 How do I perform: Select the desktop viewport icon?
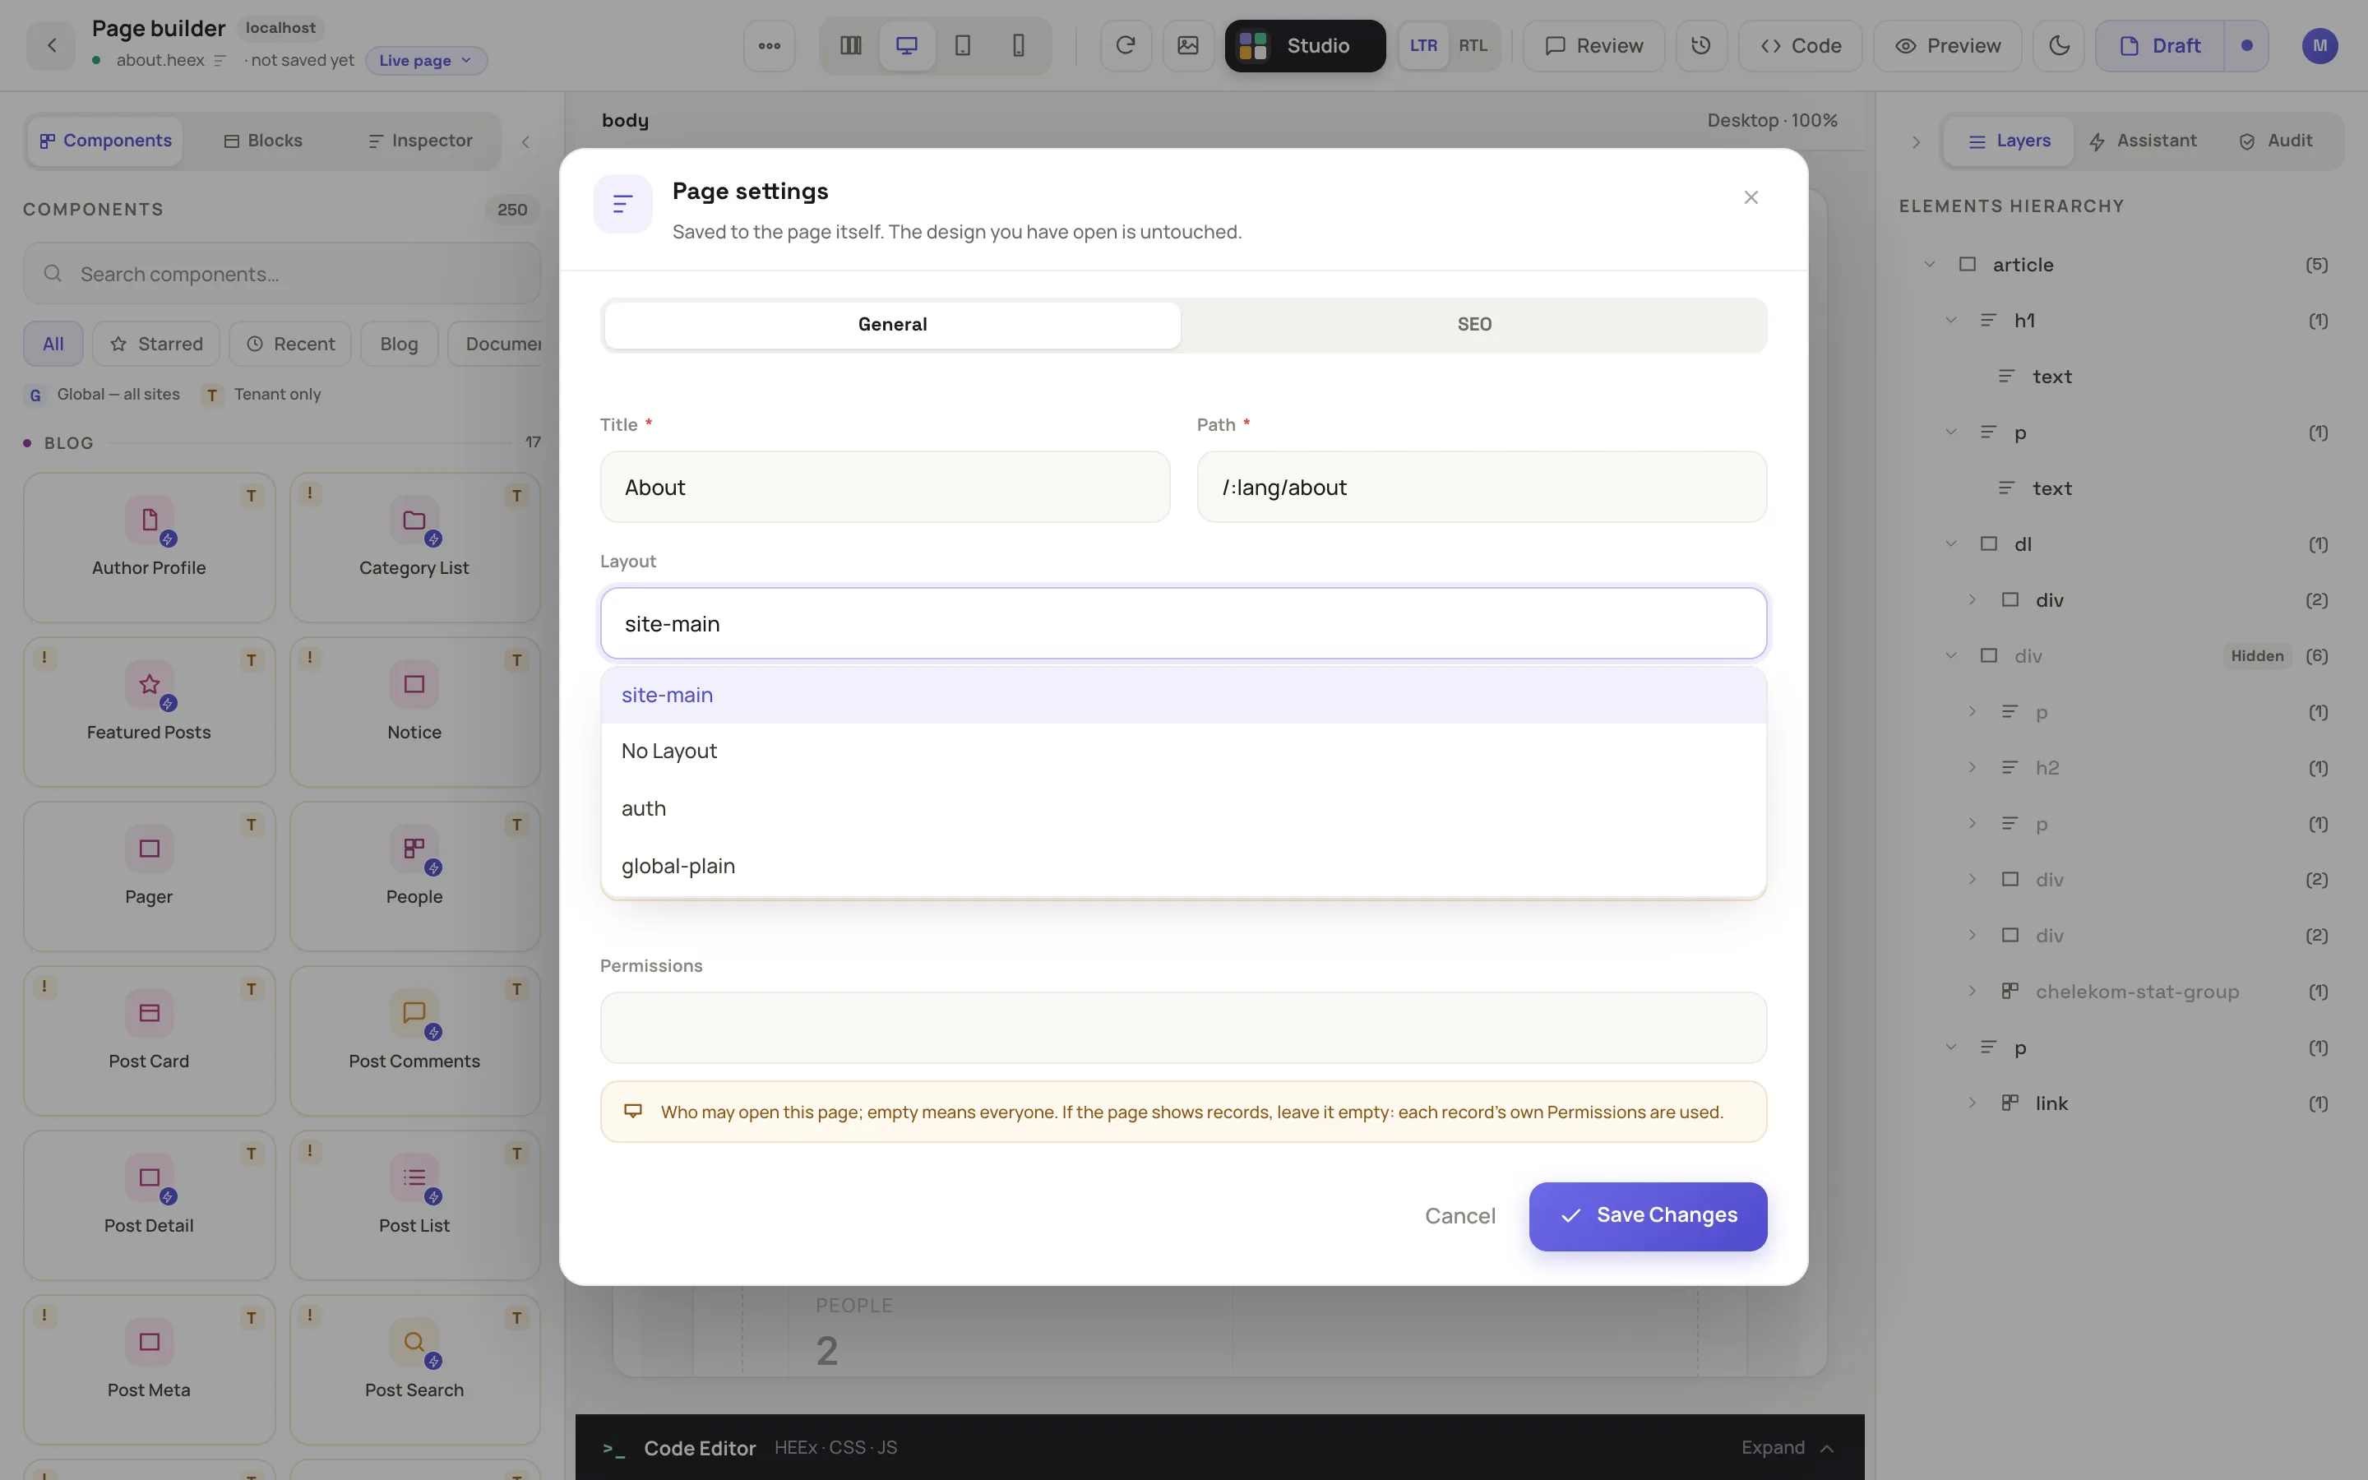(x=907, y=46)
